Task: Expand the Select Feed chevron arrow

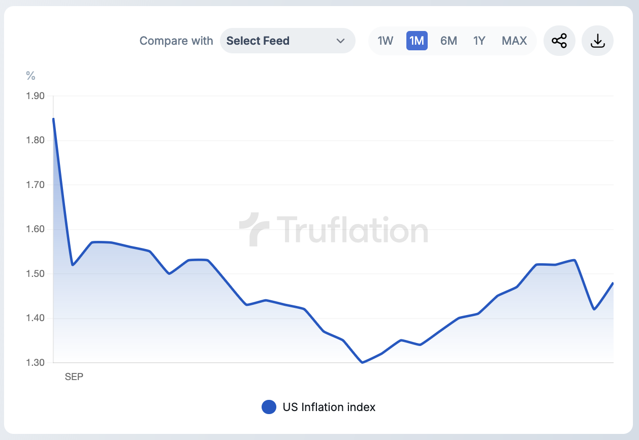Action: (340, 41)
